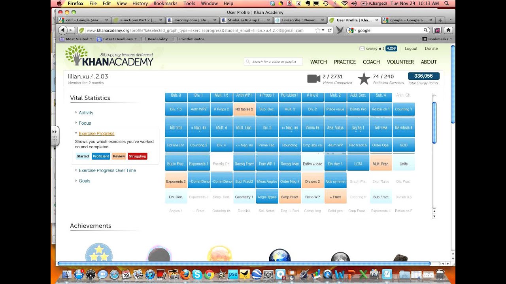Go to the PRACTICE page
This screenshot has height=284, width=506.
[345, 62]
